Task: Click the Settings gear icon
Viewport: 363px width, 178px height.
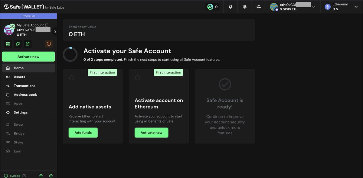Action: 8,112
